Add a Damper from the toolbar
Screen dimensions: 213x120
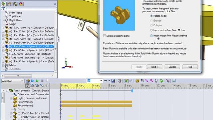147,81
